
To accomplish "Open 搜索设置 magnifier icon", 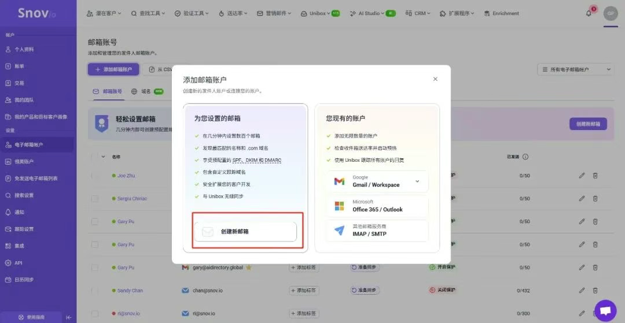I will tap(8, 195).
